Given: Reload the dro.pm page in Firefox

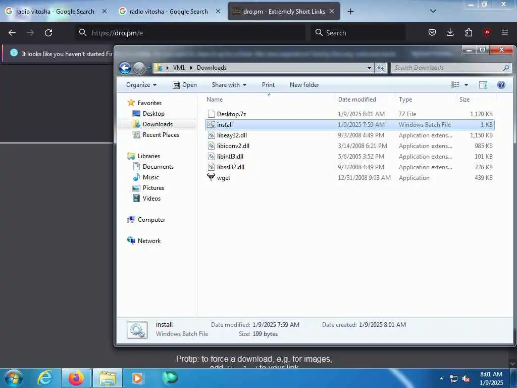Looking at the screenshot, I should [48, 33].
